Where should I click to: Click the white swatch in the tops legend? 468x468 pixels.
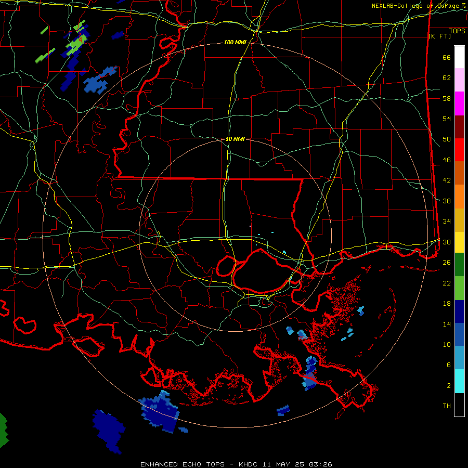(x=459, y=57)
